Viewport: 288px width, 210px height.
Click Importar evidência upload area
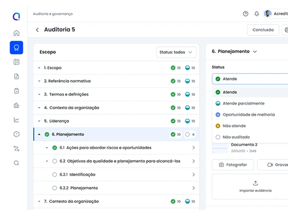[x=250, y=187]
